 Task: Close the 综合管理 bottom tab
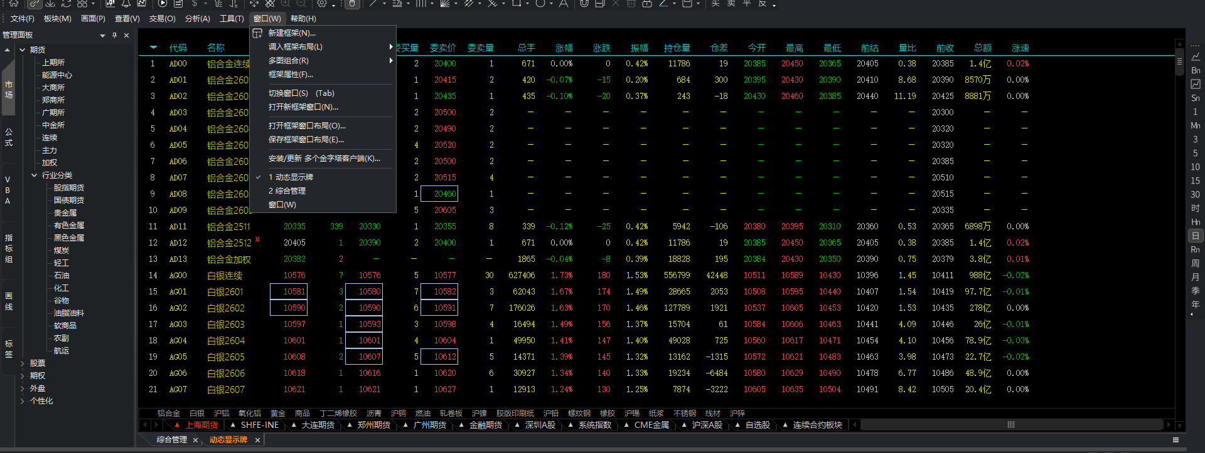(195, 440)
